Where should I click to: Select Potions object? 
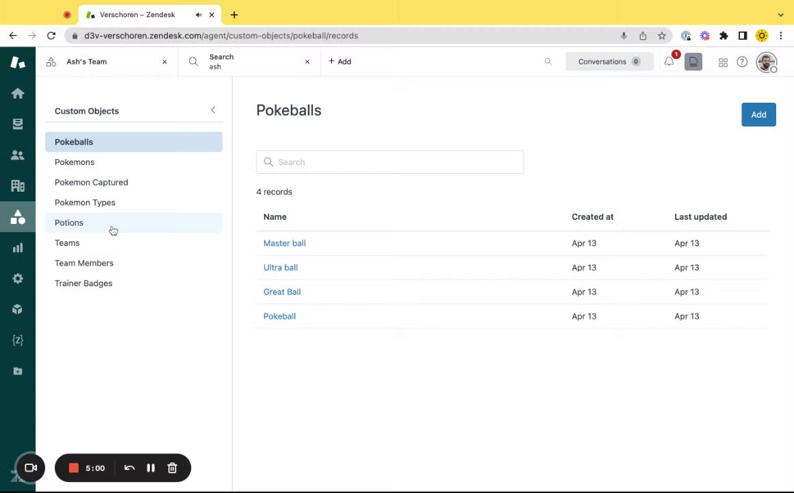(x=133, y=223)
